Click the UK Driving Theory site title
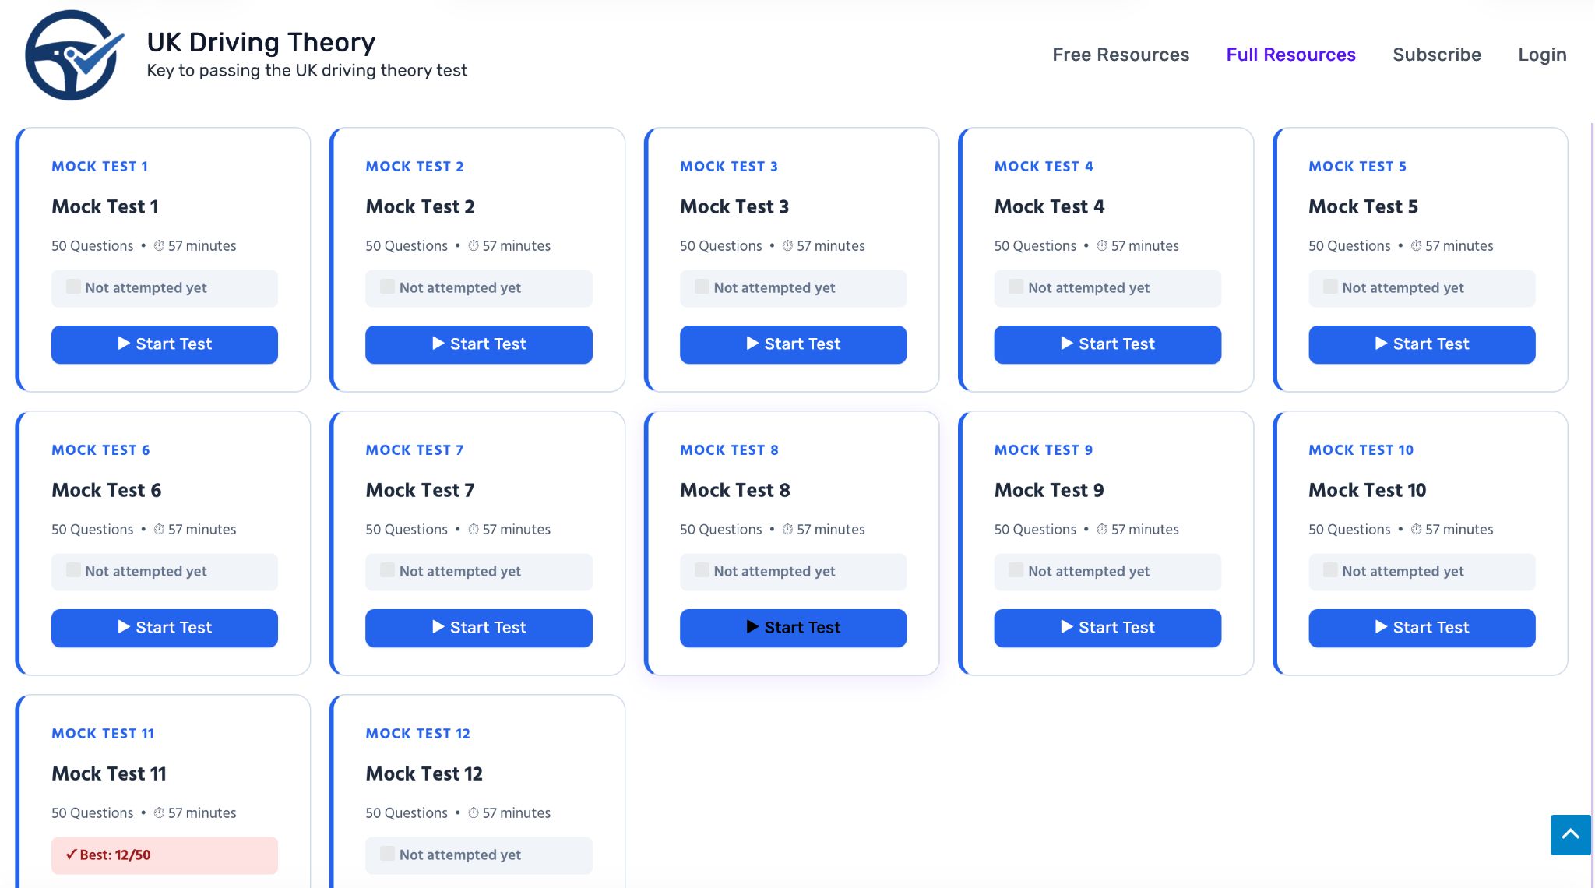 [261, 42]
